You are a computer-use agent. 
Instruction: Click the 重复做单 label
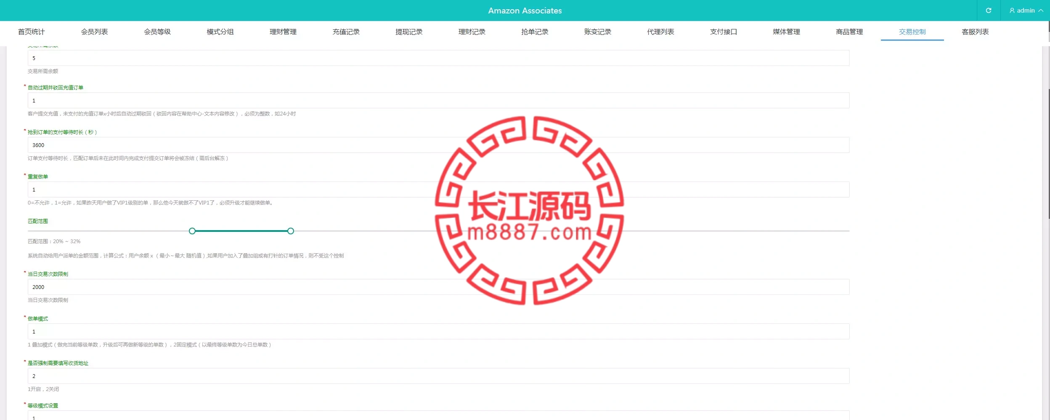[x=38, y=177]
